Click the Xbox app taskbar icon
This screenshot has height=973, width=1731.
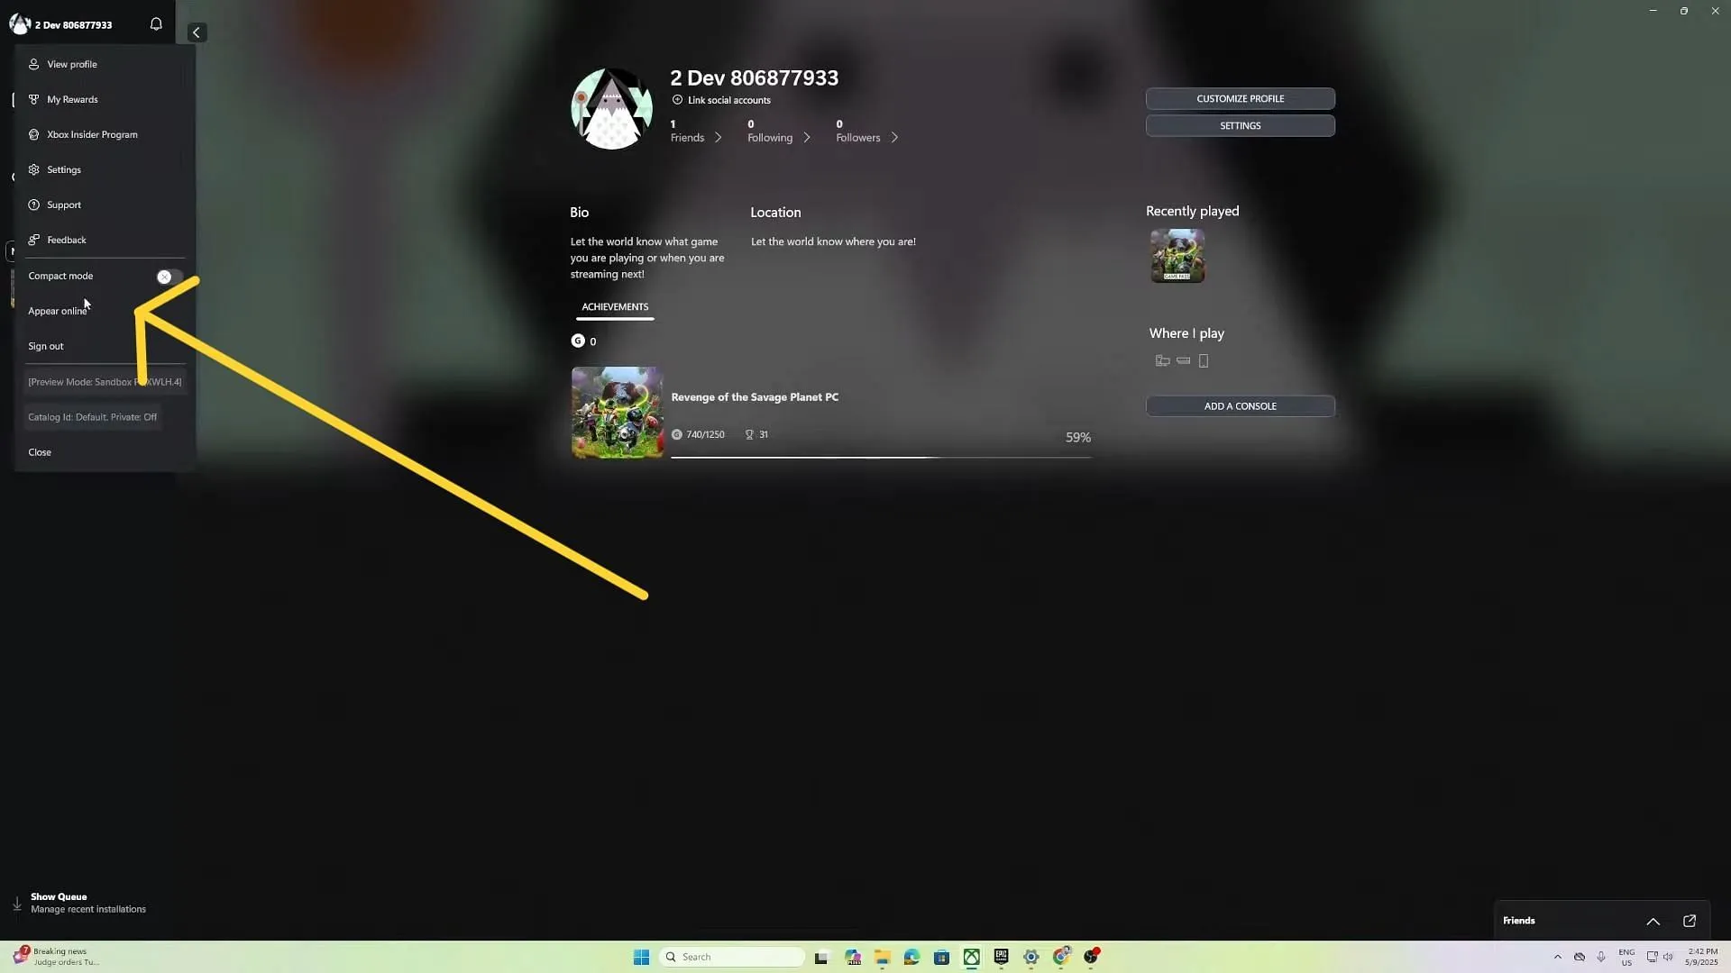972,958
